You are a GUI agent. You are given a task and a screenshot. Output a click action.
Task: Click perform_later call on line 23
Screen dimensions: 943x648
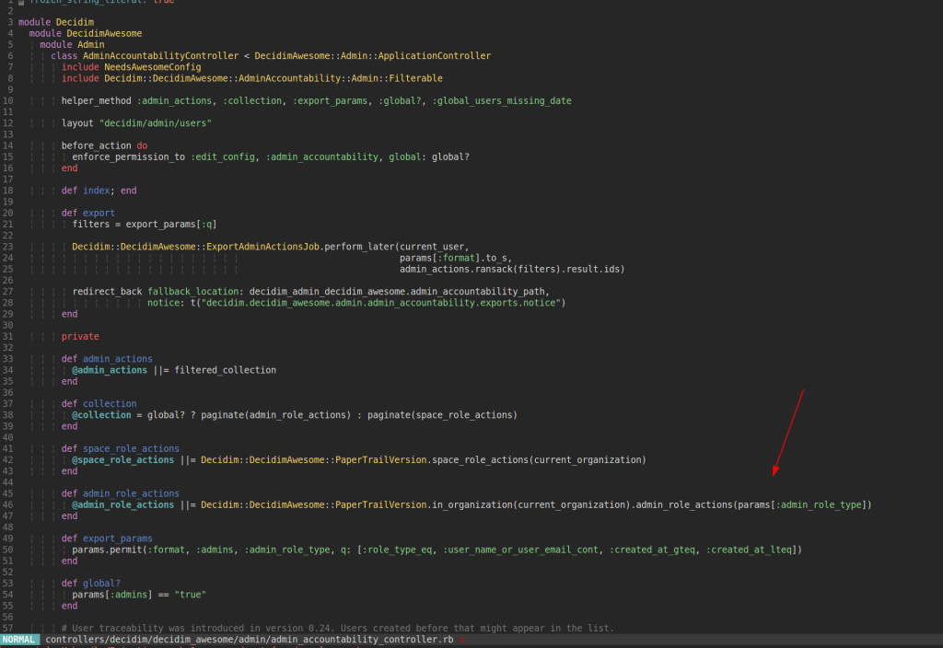click(359, 247)
